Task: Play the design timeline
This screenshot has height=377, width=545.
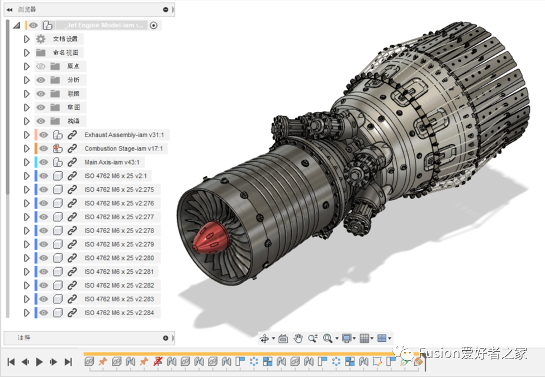Action: pos(39,362)
